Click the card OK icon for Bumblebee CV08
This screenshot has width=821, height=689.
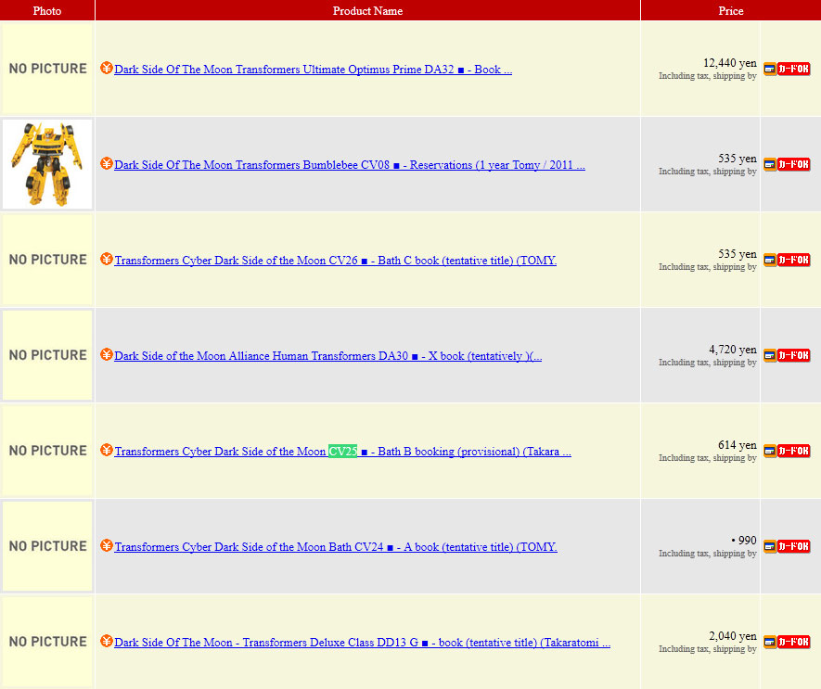click(787, 164)
